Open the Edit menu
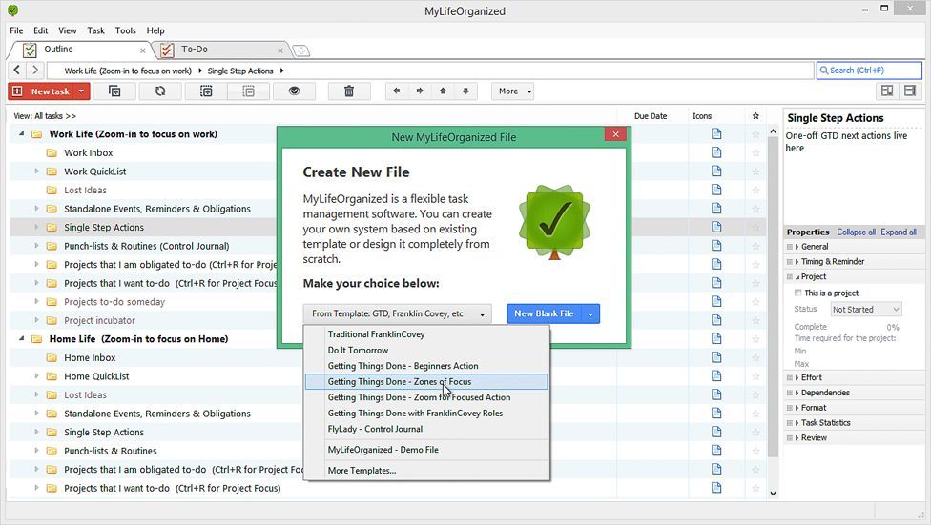Screen dimensions: 931x525 tap(40, 30)
